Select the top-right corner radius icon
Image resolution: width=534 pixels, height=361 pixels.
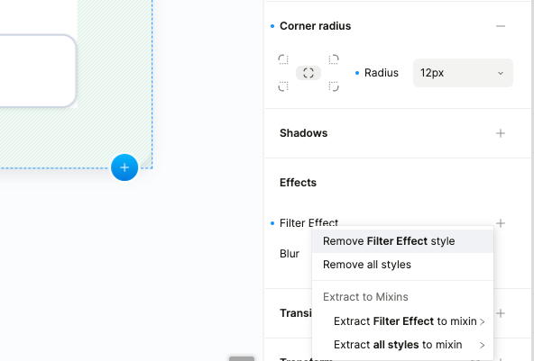click(x=334, y=59)
